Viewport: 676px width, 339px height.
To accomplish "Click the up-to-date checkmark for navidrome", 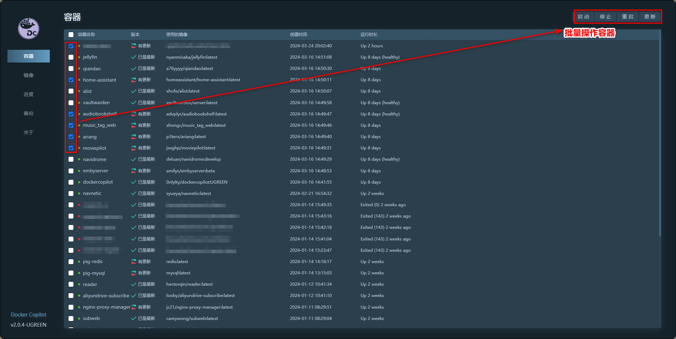I will click(134, 159).
